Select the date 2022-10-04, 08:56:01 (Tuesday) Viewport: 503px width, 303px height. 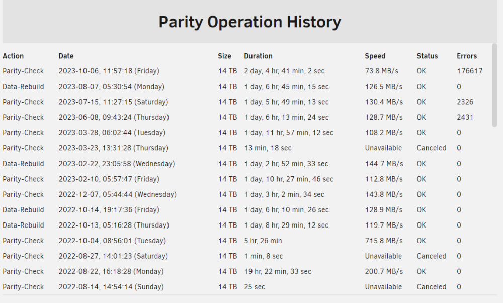(112, 241)
